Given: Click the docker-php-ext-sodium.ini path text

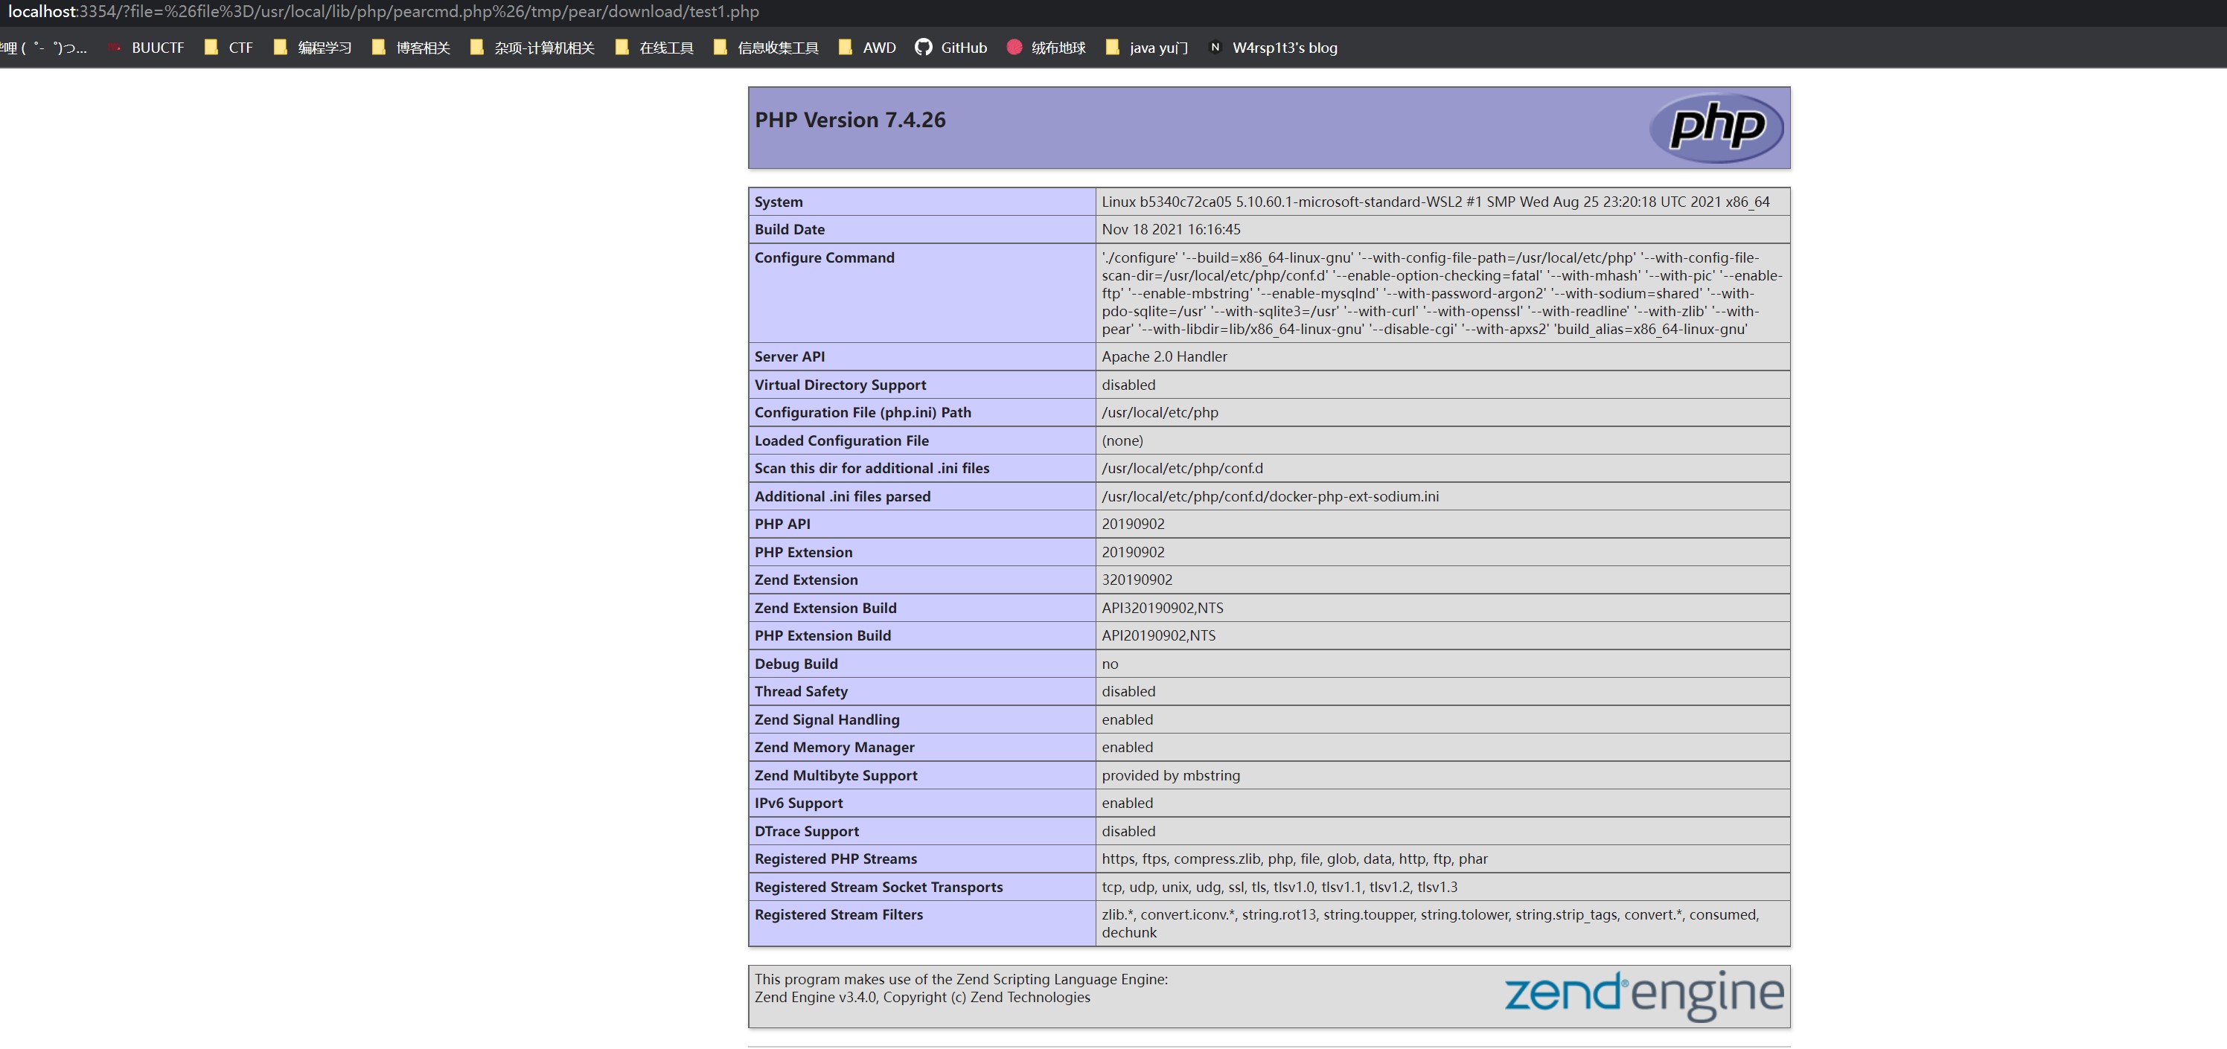Looking at the screenshot, I should pyautogui.click(x=1270, y=496).
